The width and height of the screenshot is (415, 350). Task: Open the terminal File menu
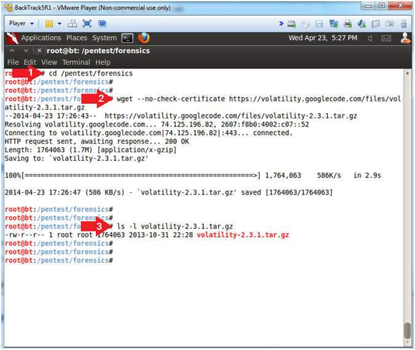[x=13, y=63]
